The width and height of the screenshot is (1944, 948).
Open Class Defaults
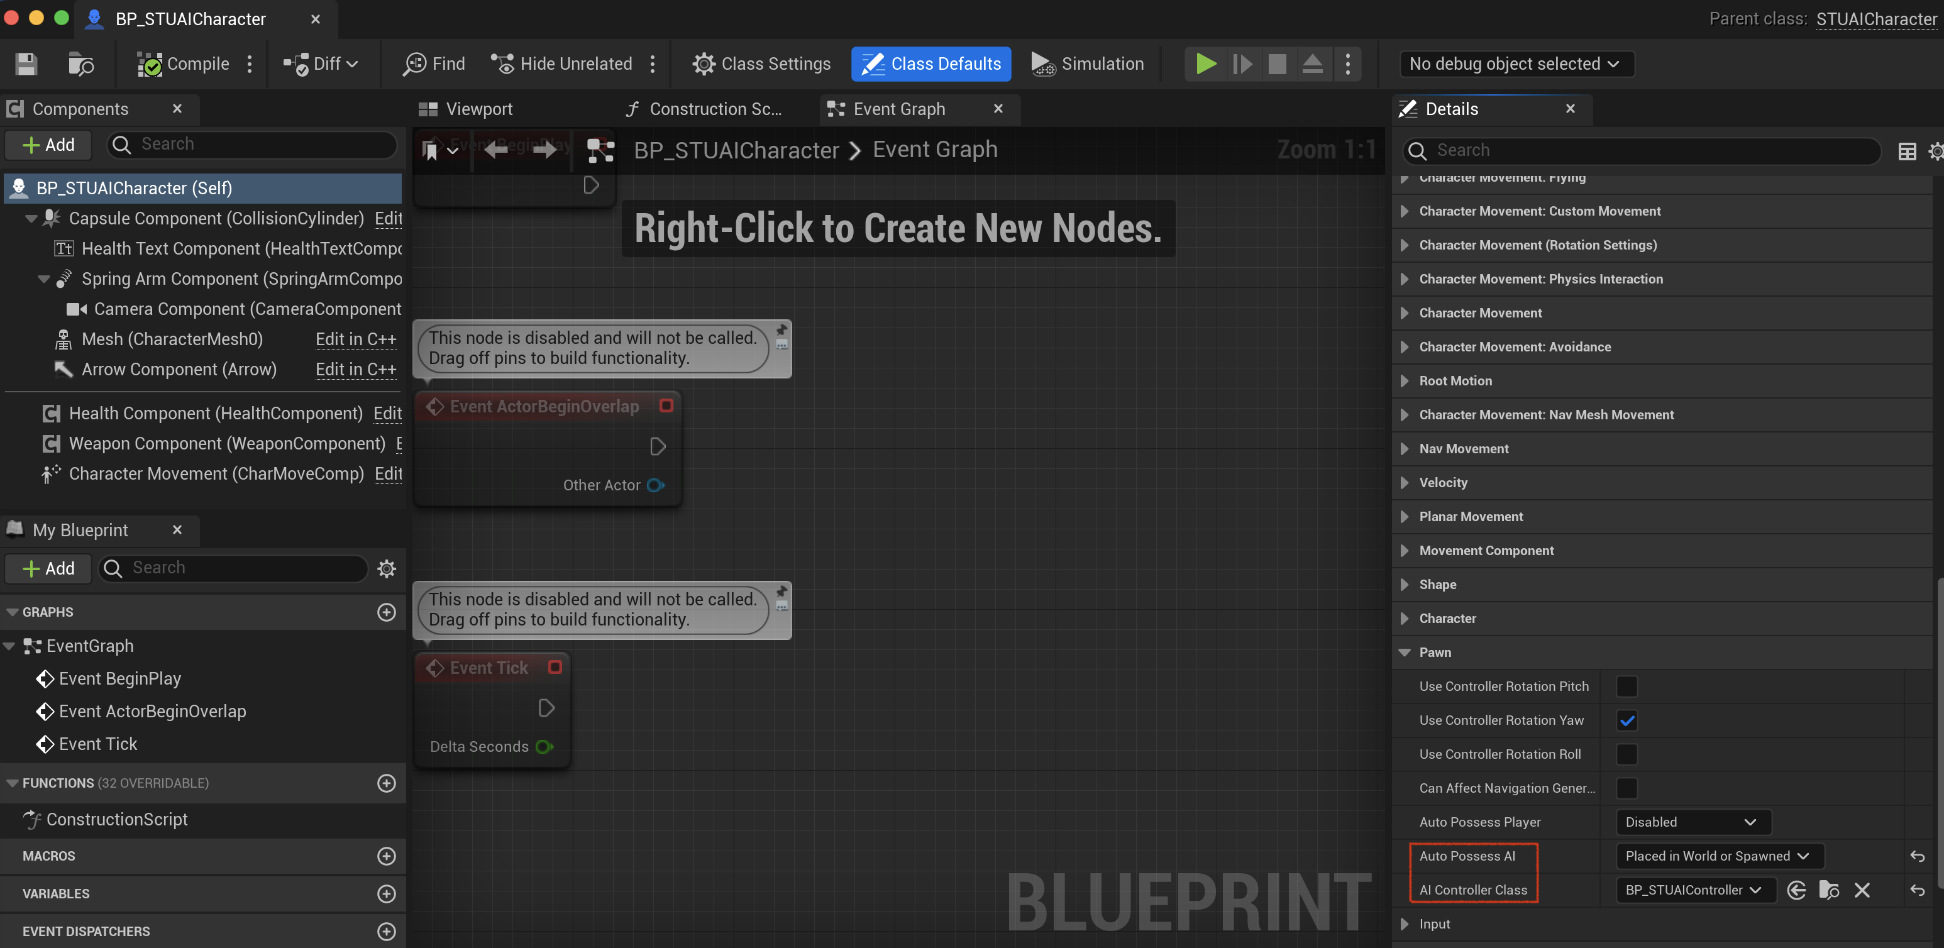click(931, 64)
